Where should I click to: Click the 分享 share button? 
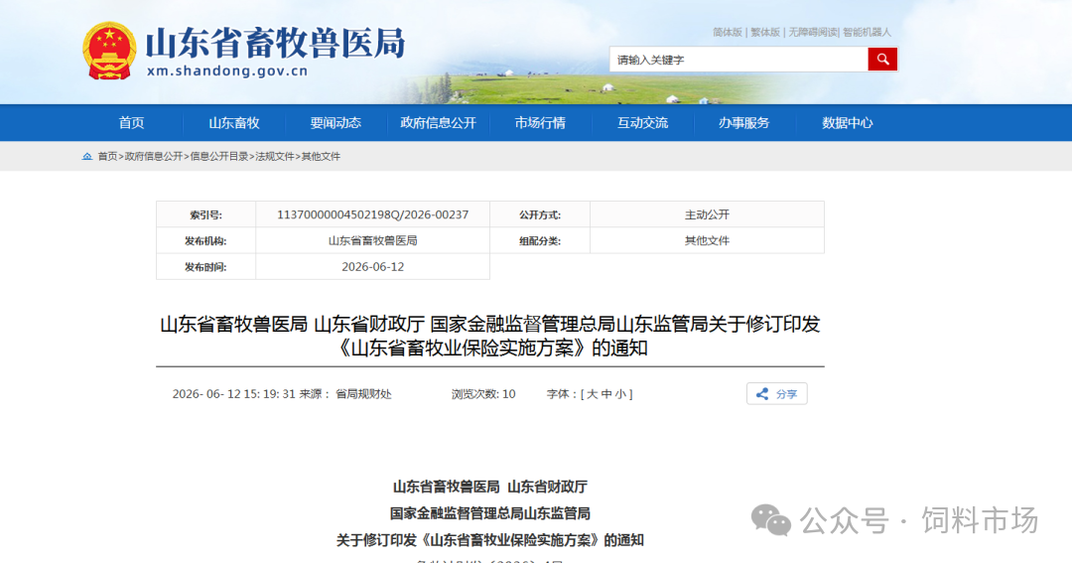tap(776, 394)
